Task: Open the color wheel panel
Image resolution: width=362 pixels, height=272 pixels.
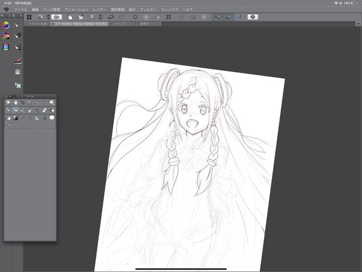Action: (6, 25)
